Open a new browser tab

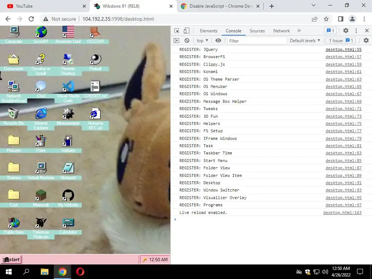[272, 7]
